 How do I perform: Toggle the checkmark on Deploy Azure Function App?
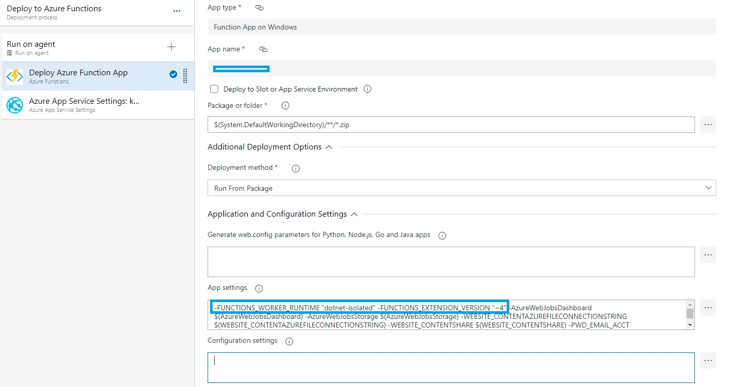click(173, 74)
